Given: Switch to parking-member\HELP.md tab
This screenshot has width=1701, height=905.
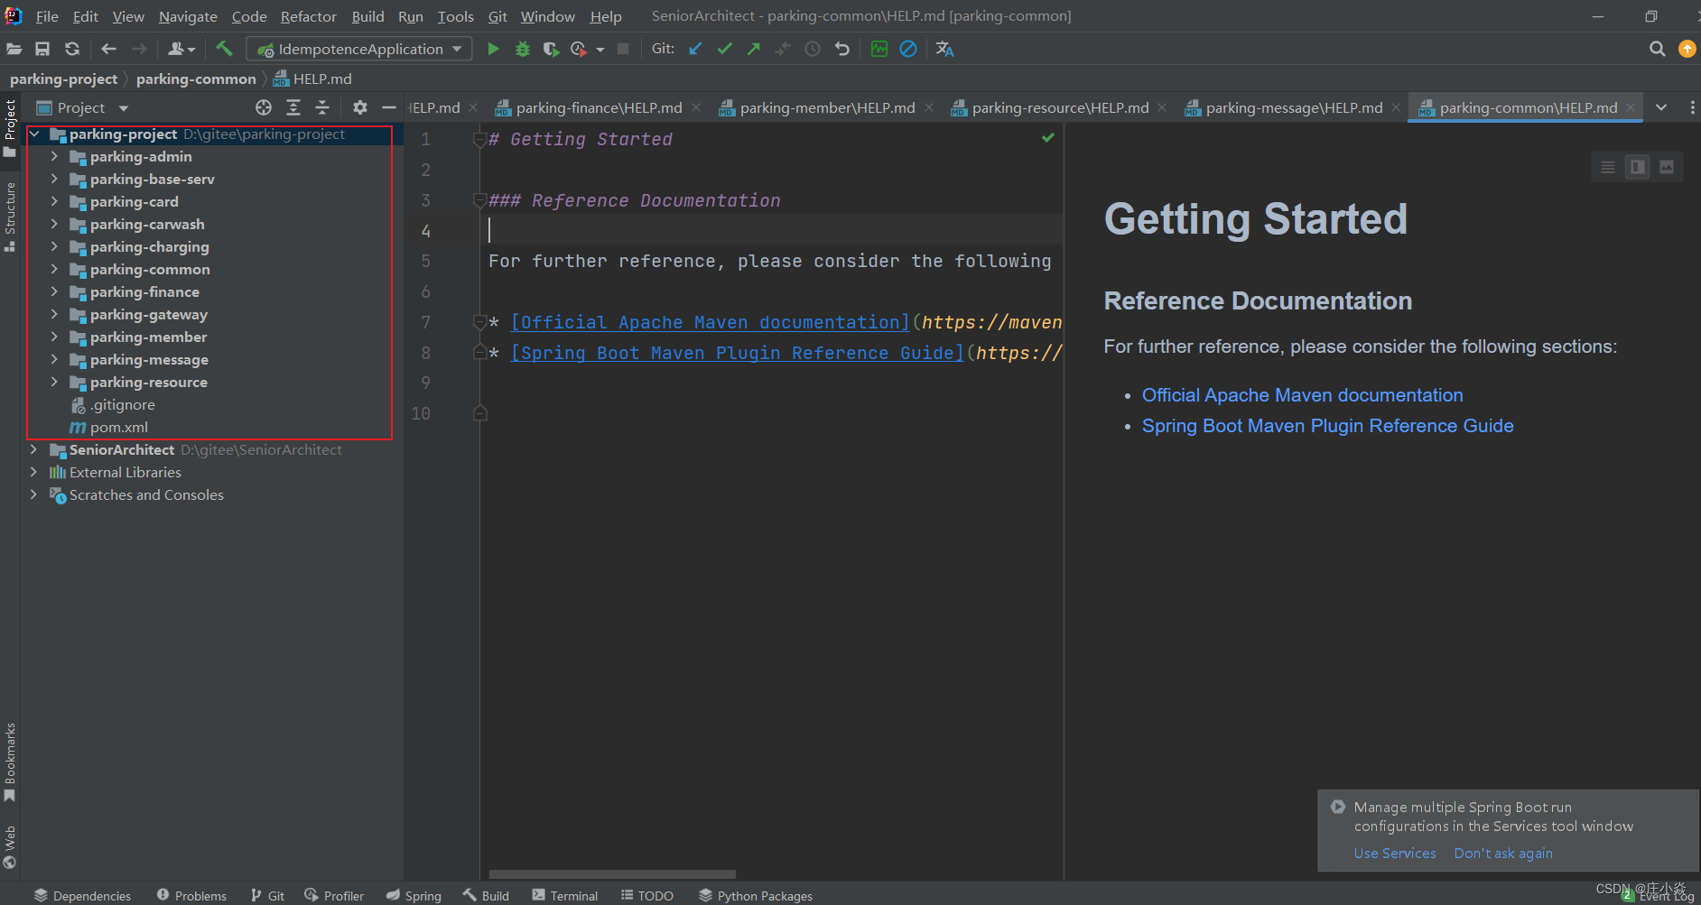Looking at the screenshot, I should (x=826, y=107).
